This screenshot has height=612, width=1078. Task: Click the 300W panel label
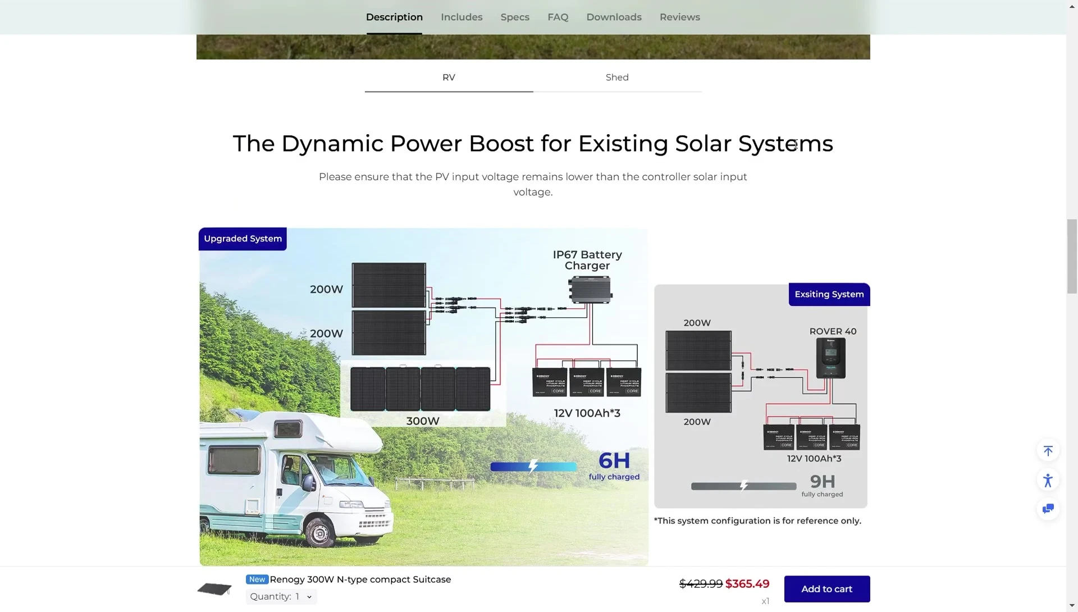(423, 421)
